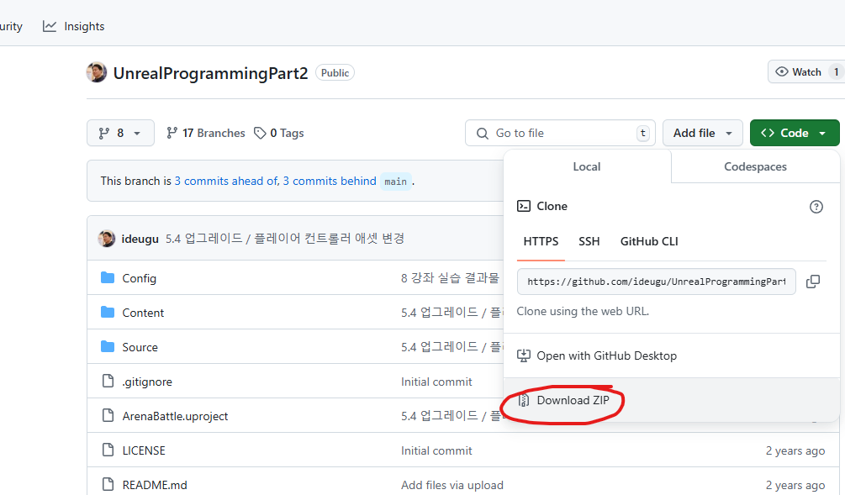The image size is (845, 495).
Task: Click the Source folder icon
Action: pos(108,346)
